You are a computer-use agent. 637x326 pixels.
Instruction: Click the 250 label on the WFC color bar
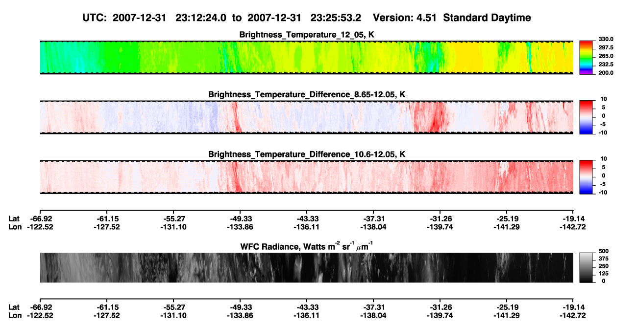[x=603, y=266]
